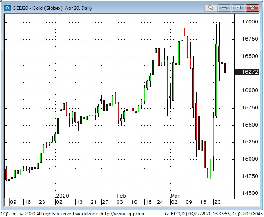
Task: Click the 24 date label on time axis
Action: point(160,202)
